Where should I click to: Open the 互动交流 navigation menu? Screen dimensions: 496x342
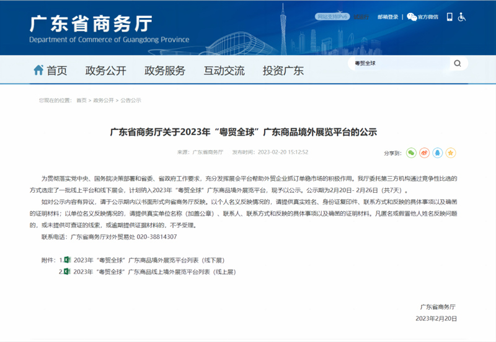pyautogui.click(x=224, y=71)
